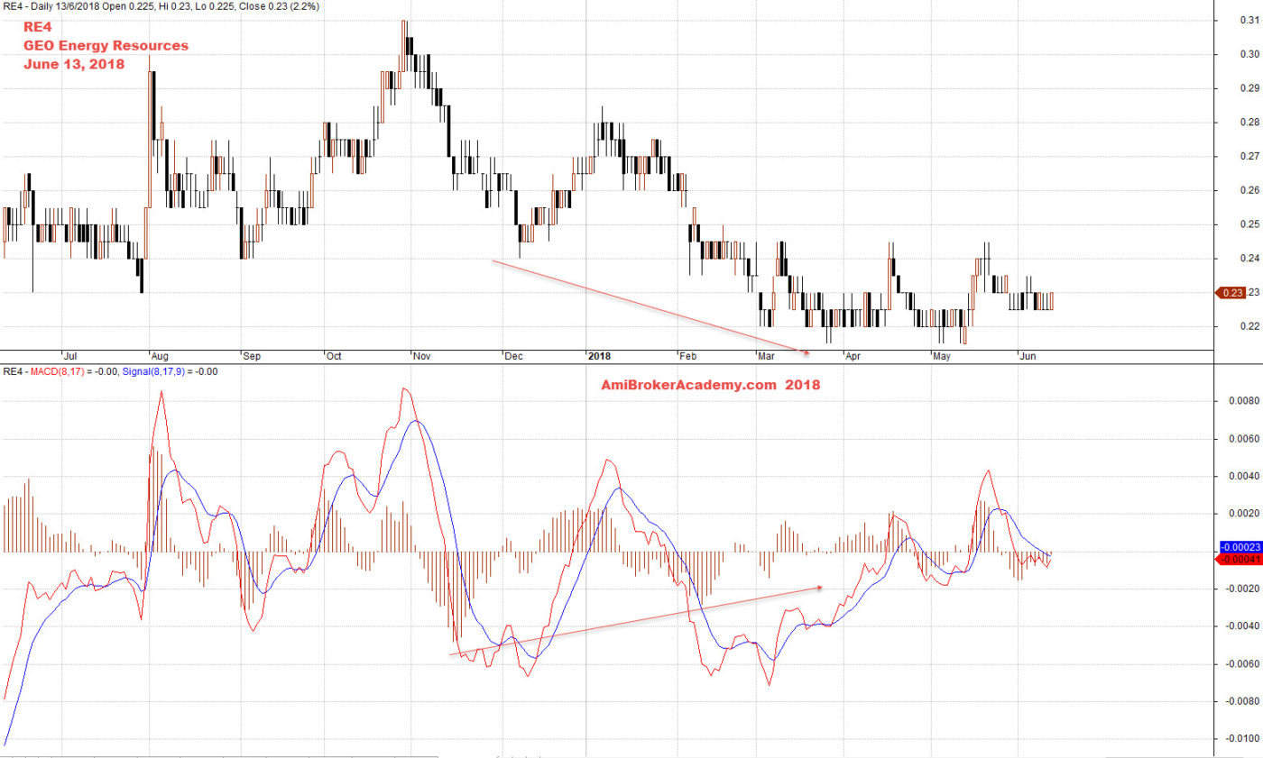
Task: Select the last price 0.23 marker badge
Action: (x=1231, y=292)
